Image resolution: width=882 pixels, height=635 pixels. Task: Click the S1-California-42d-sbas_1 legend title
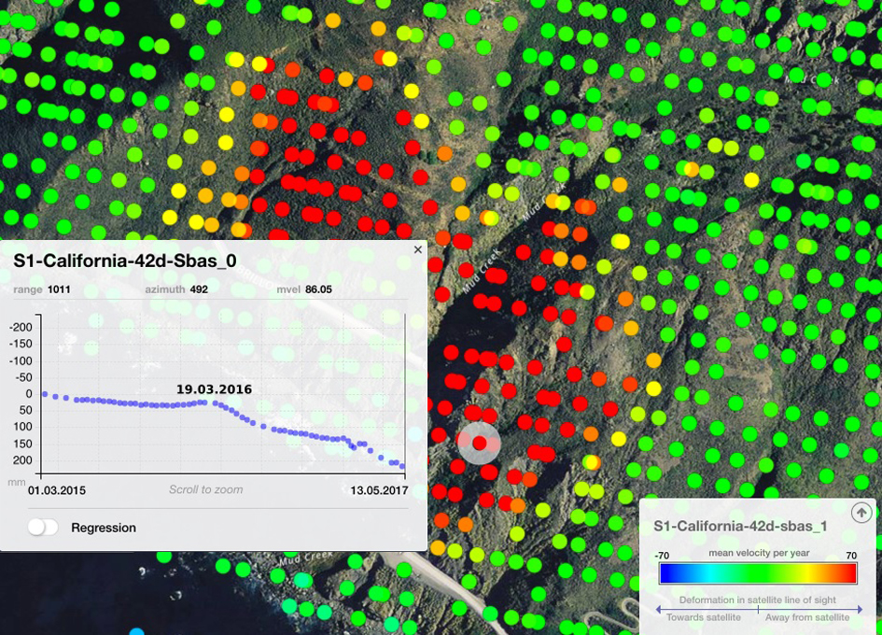click(740, 526)
